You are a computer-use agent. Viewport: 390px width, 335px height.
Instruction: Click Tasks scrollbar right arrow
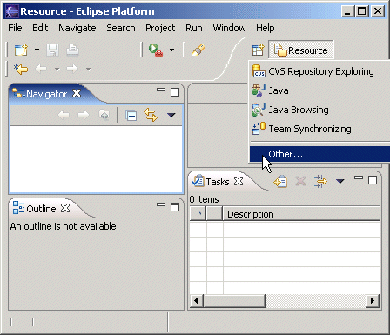[x=373, y=300]
